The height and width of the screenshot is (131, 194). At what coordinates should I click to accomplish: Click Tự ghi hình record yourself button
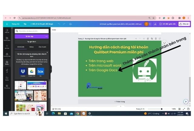(32, 42)
